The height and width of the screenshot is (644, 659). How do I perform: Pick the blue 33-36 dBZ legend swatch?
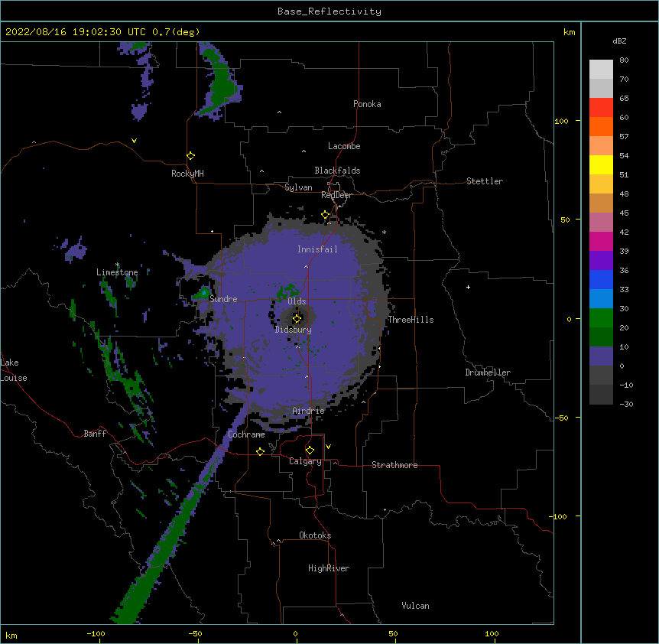(601, 279)
